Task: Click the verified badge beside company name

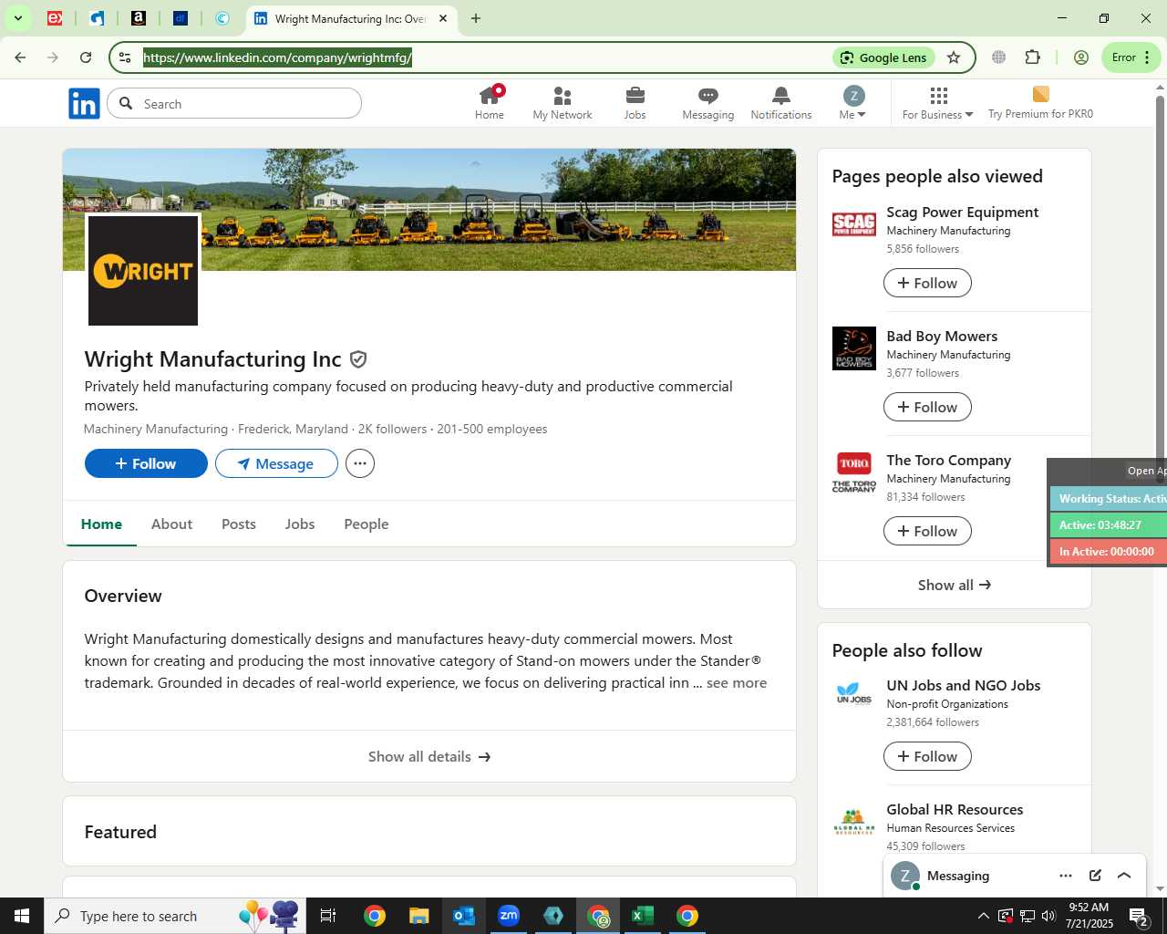Action: (x=358, y=359)
